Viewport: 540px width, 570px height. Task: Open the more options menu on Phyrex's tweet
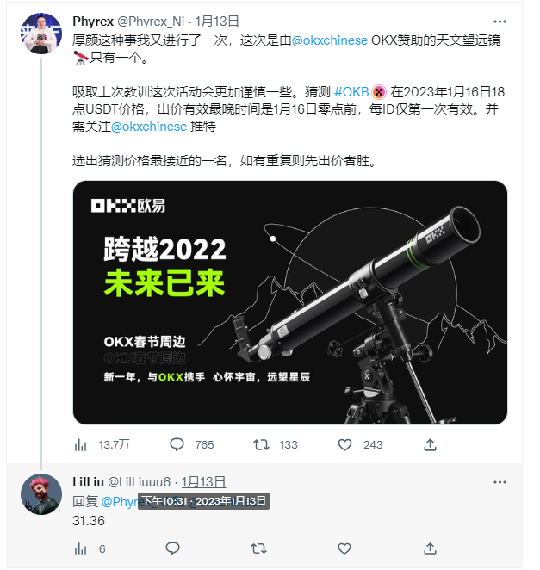pyautogui.click(x=500, y=22)
